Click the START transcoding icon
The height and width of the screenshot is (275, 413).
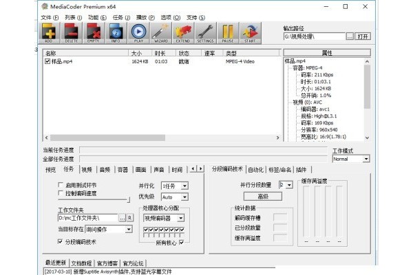coord(251,33)
